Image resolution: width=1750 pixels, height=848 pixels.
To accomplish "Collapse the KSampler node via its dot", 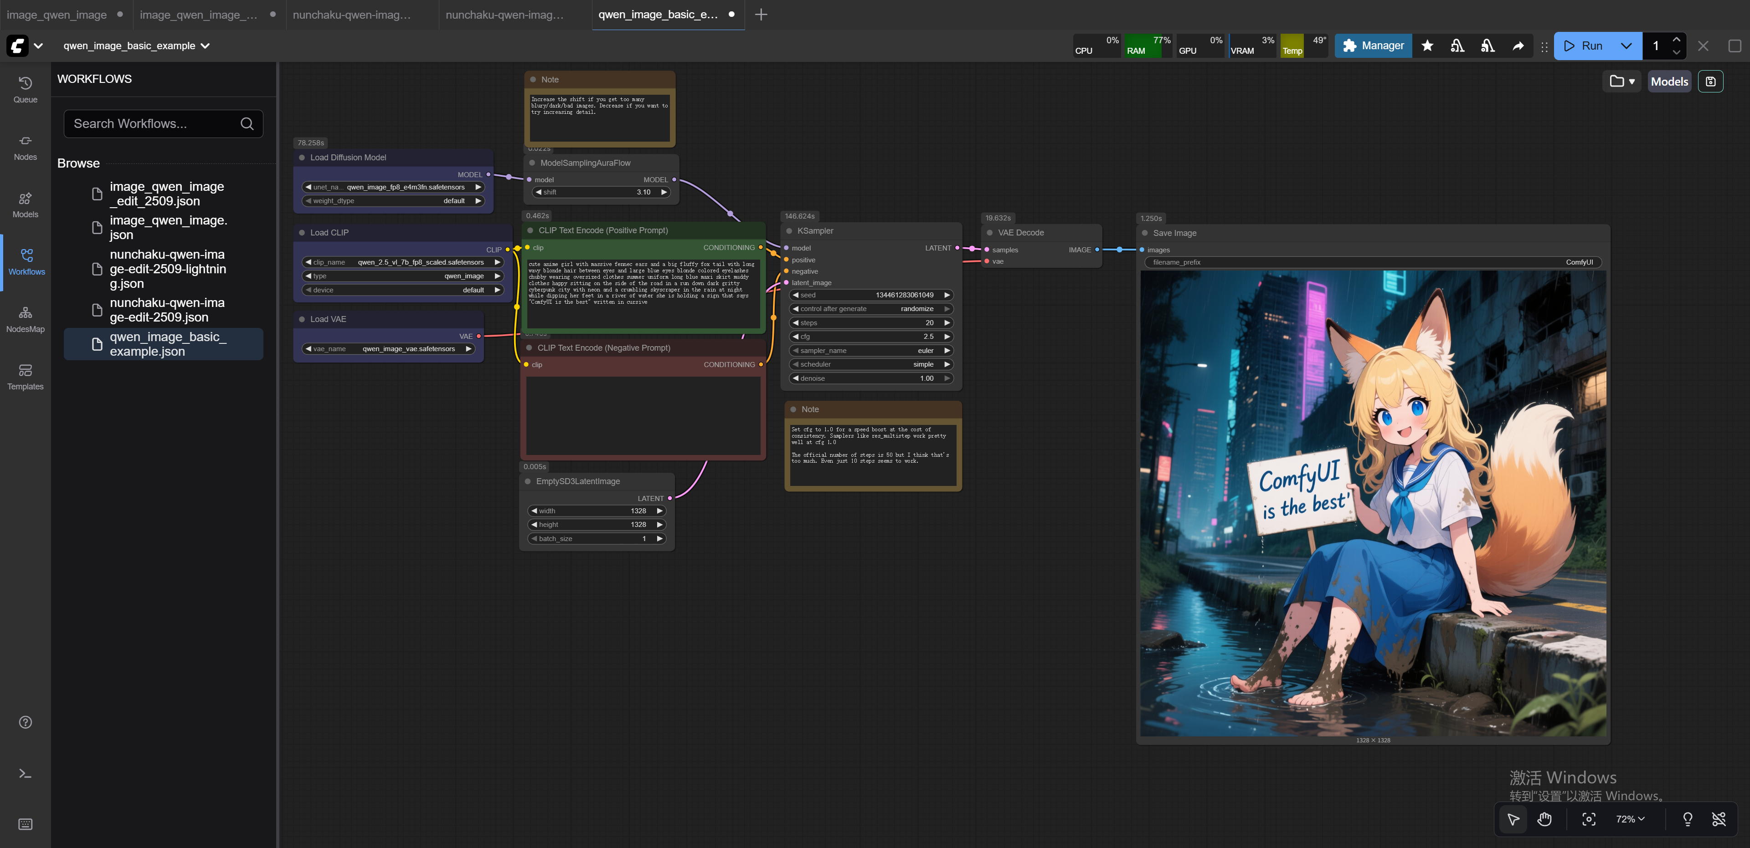I will coord(789,231).
